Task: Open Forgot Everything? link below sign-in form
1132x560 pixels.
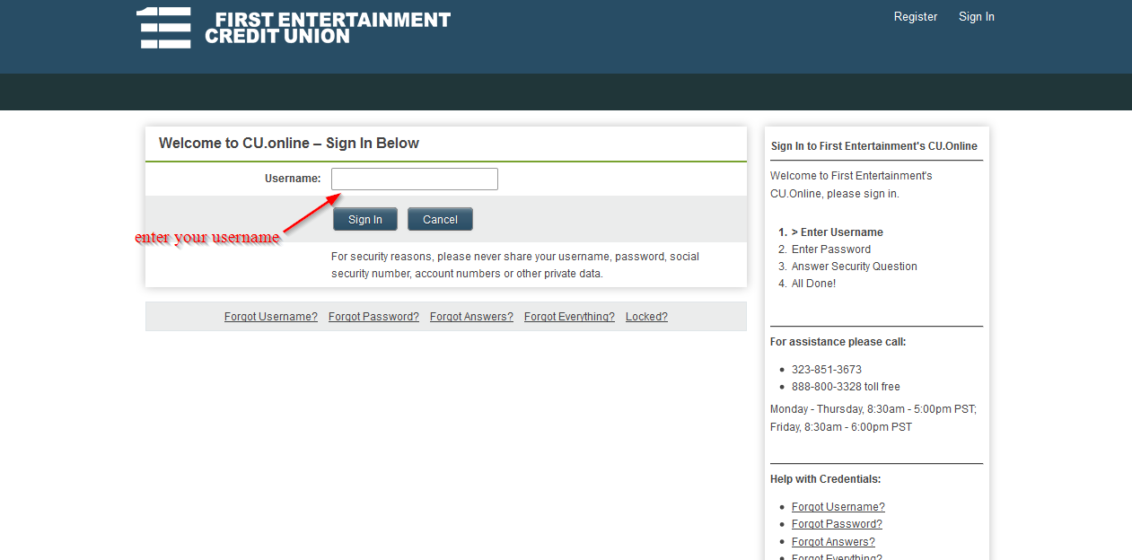Action: pos(569,317)
